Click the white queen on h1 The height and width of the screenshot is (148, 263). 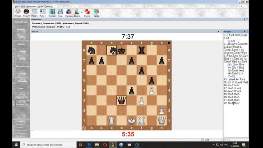pyautogui.click(x=161, y=120)
